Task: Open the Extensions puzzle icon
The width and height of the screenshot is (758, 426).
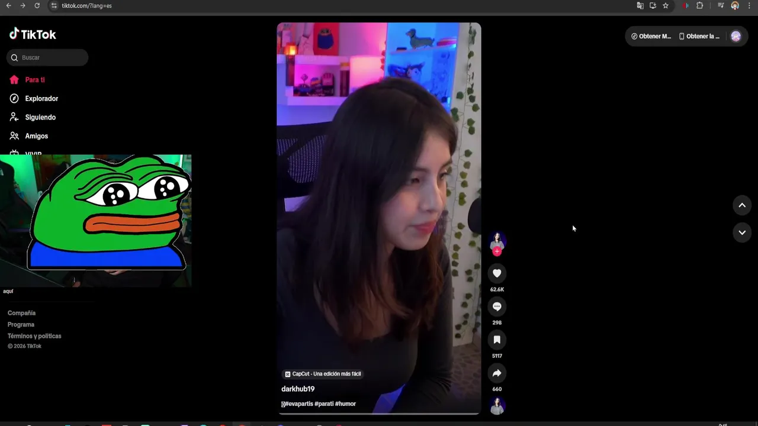Action: (700, 5)
